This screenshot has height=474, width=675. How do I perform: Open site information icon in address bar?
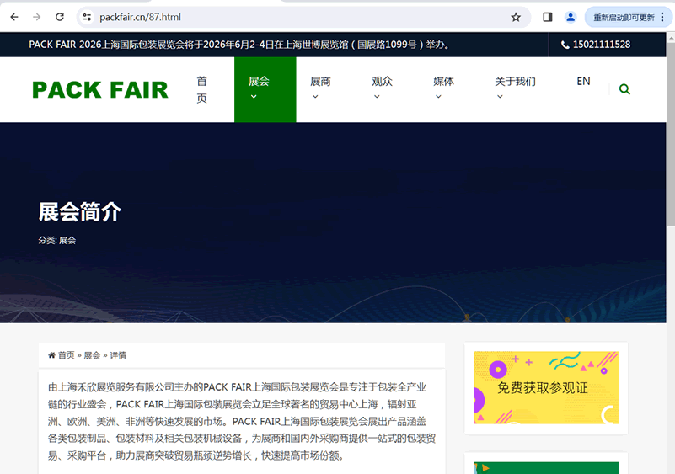pos(87,17)
